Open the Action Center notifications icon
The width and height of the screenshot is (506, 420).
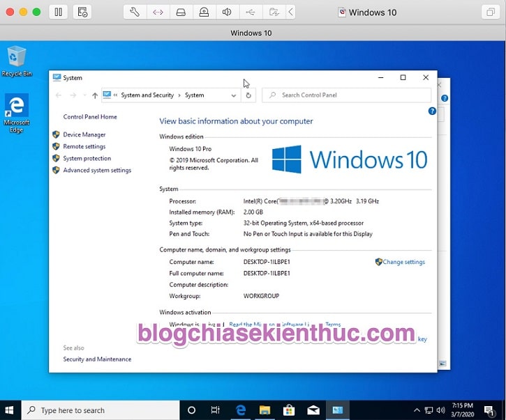point(489,410)
